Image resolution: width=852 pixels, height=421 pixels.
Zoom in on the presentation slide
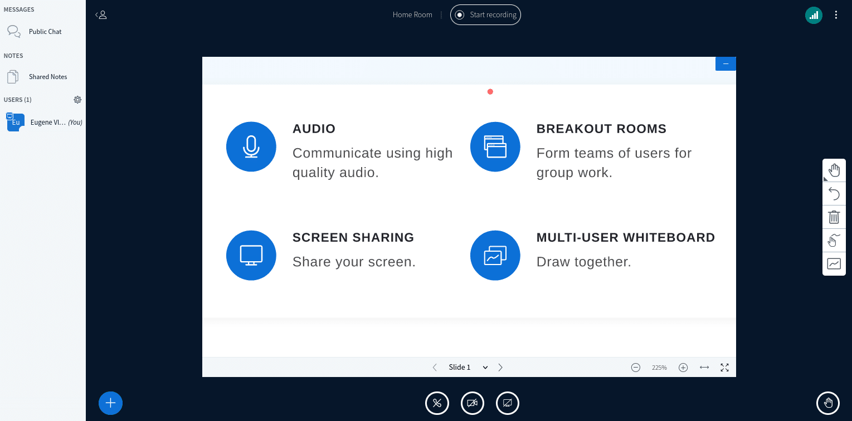coord(683,367)
